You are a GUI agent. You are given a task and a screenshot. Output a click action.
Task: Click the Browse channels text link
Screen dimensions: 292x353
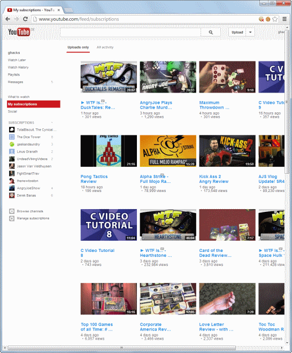click(30, 211)
